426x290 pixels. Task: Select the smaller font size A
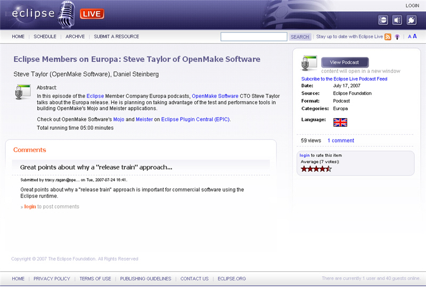[409, 37]
